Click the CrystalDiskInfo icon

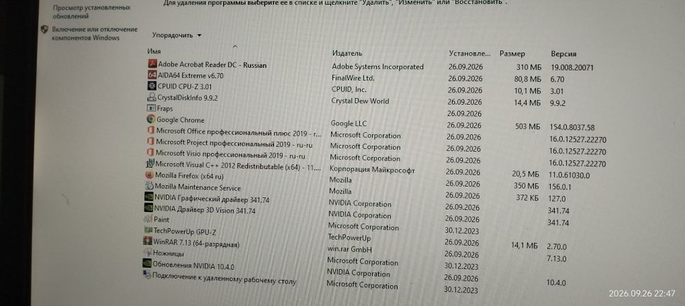151,97
